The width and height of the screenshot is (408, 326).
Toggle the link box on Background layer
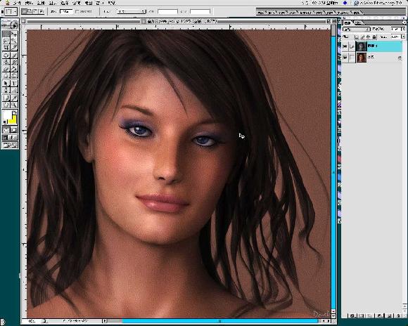pyautogui.click(x=352, y=58)
